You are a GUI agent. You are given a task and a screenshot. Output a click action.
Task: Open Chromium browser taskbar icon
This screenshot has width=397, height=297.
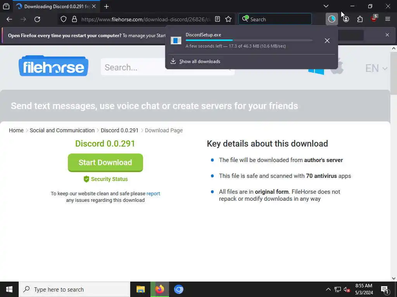pos(178,289)
